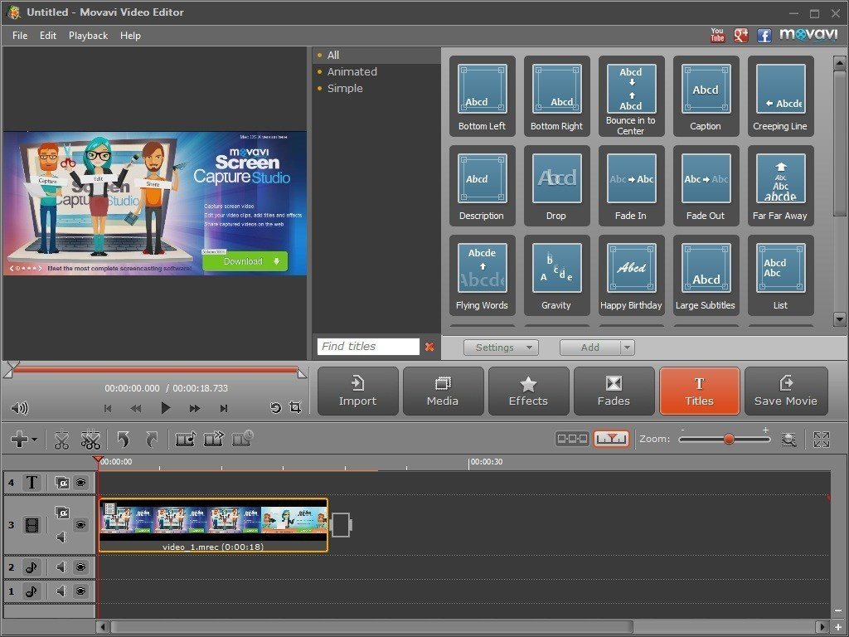This screenshot has height=637, width=849.
Task: Click the track 1 audio note icon
Action: tap(32, 591)
